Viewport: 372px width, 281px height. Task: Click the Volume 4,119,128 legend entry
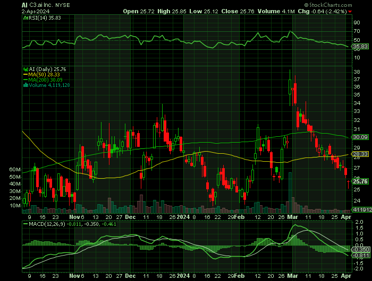tap(49, 85)
